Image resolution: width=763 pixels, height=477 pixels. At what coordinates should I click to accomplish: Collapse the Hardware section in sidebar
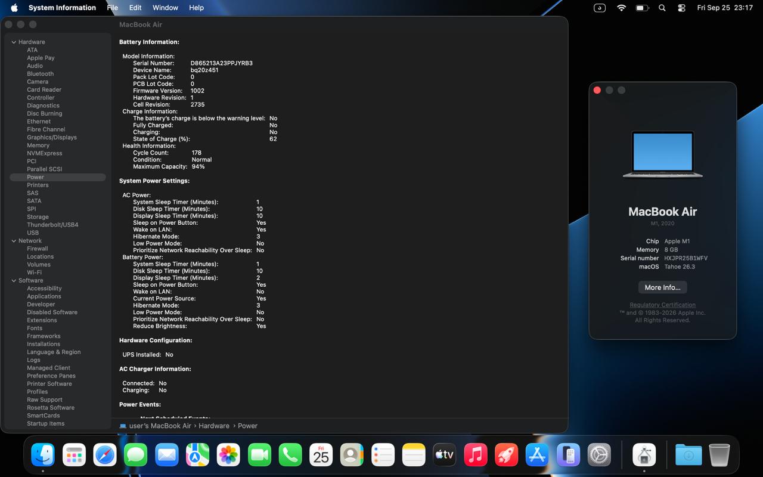pos(14,42)
